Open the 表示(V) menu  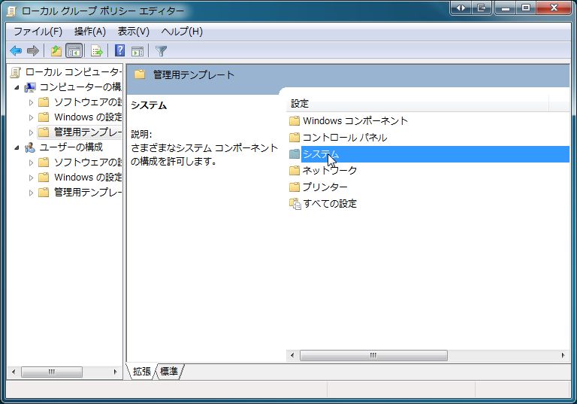(x=133, y=32)
